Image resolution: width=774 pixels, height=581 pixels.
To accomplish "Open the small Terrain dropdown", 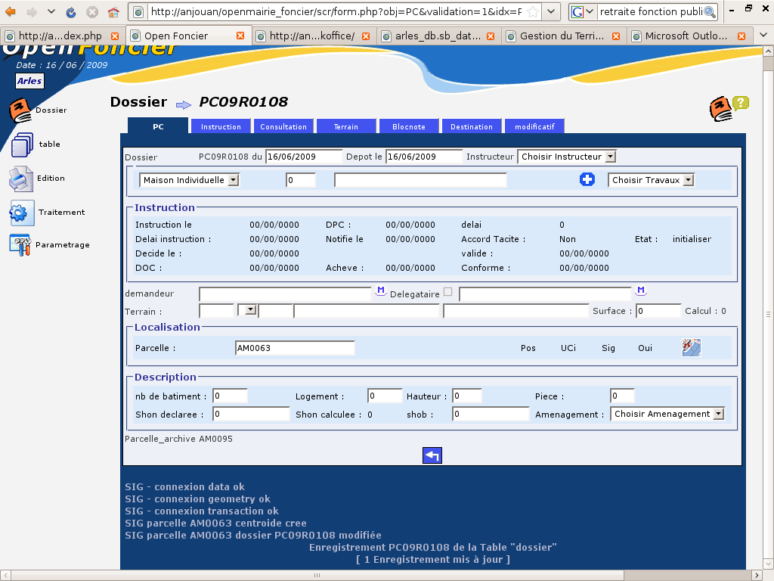I will point(247,310).
